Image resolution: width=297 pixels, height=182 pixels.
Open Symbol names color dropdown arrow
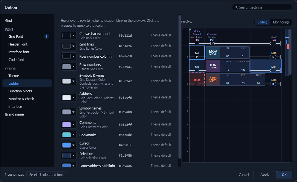(73, 112)
